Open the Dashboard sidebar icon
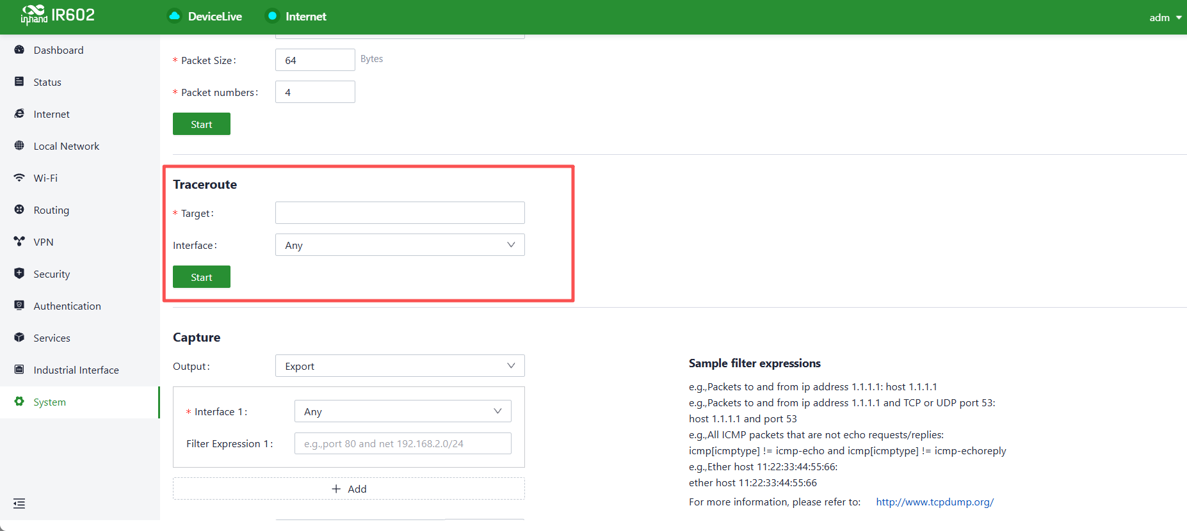 click(19, 50)
